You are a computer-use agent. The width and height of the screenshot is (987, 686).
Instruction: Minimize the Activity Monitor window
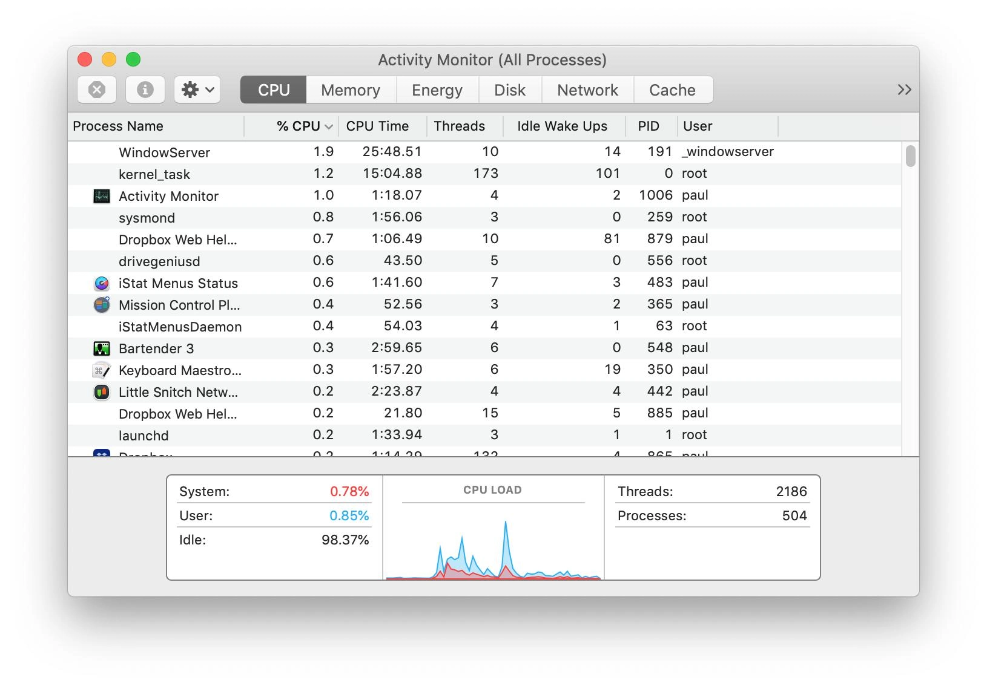[109, 59]
